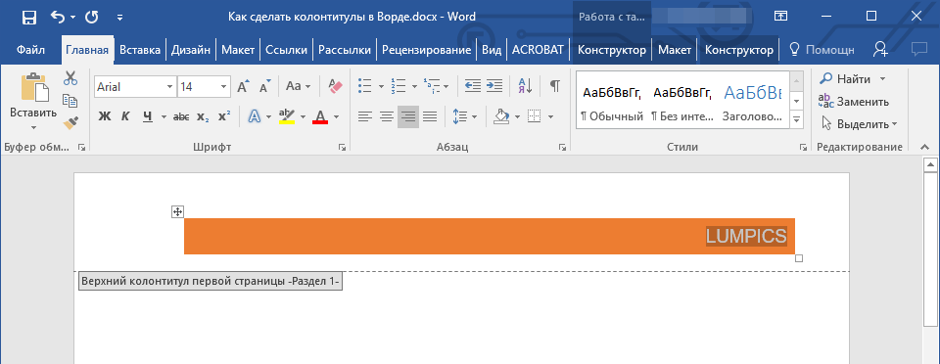Click the table move handle above header

[x=177, y=211]
